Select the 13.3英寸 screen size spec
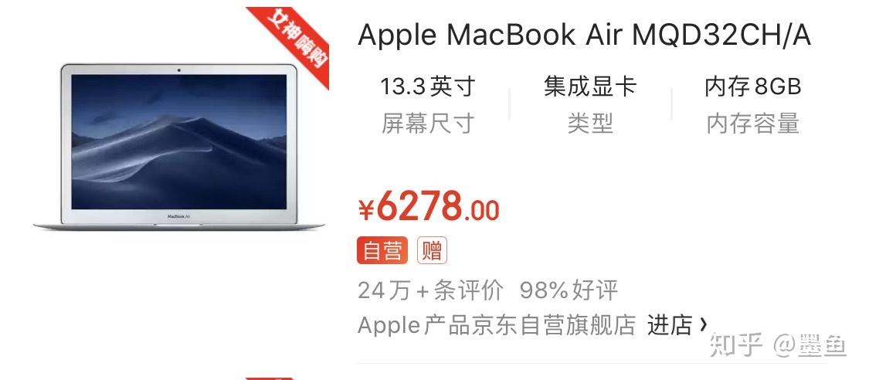869x380 pixels. pos(427,87)
